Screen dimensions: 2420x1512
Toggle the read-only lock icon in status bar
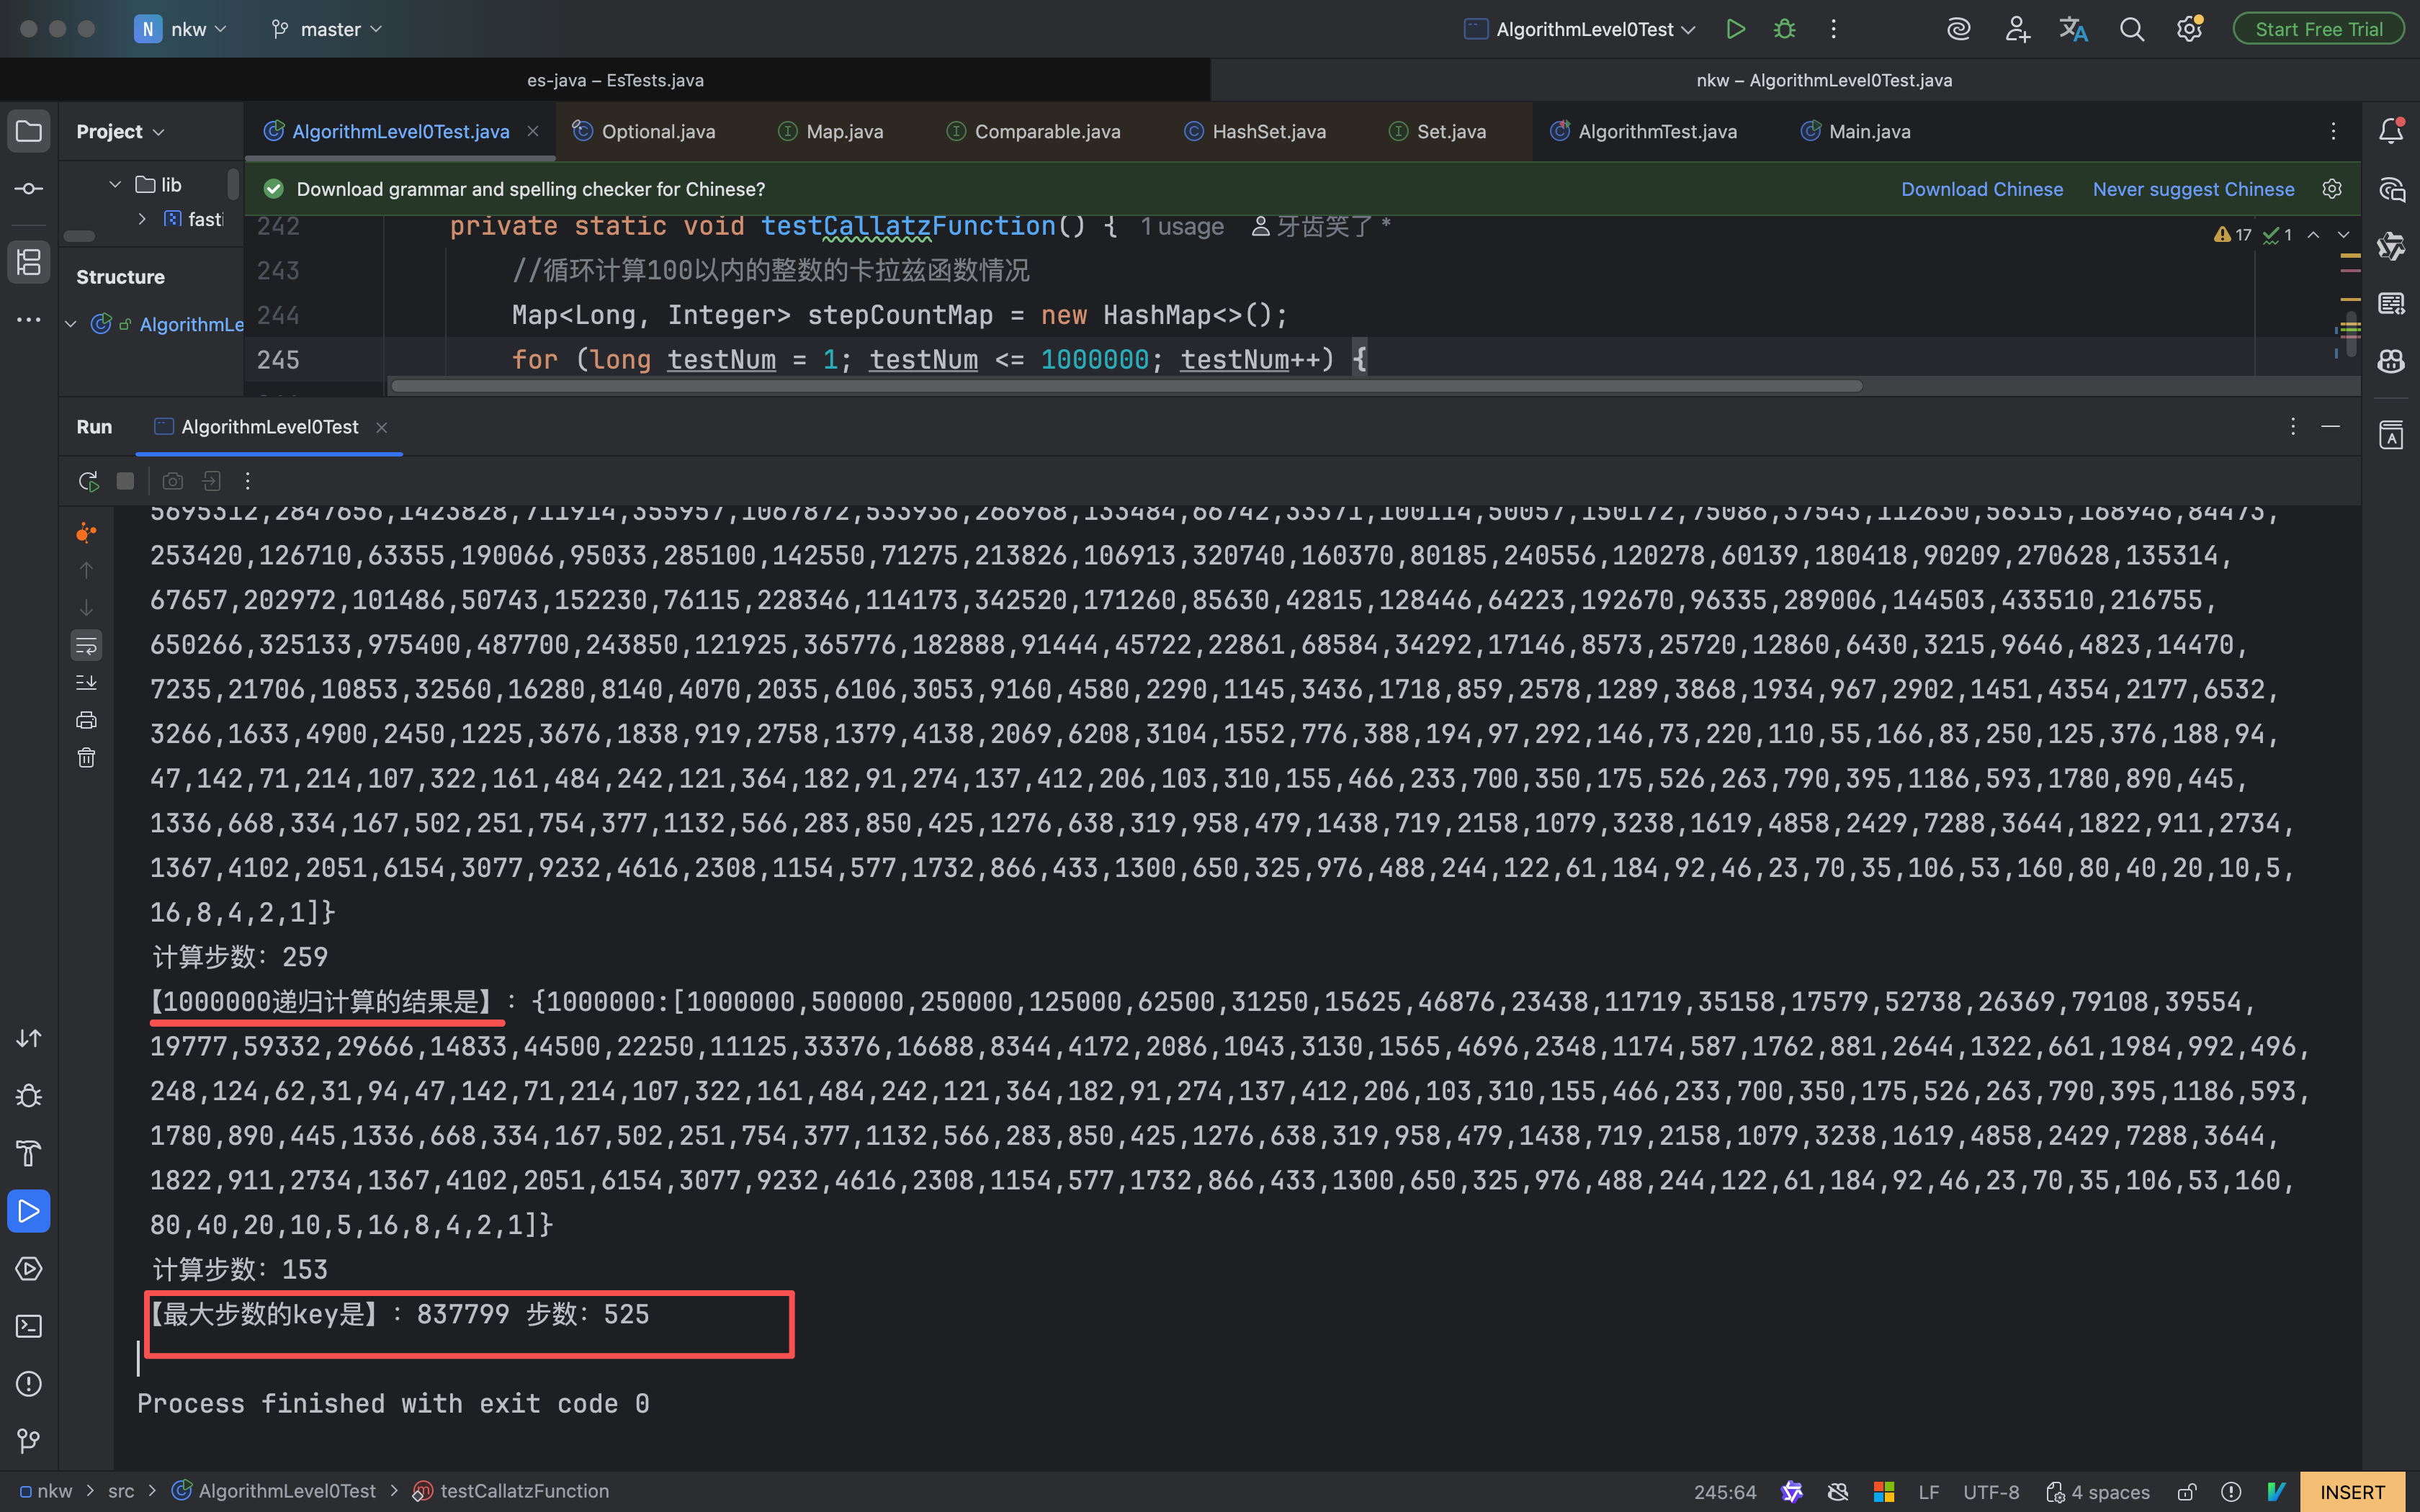tap(2187, 1491)
